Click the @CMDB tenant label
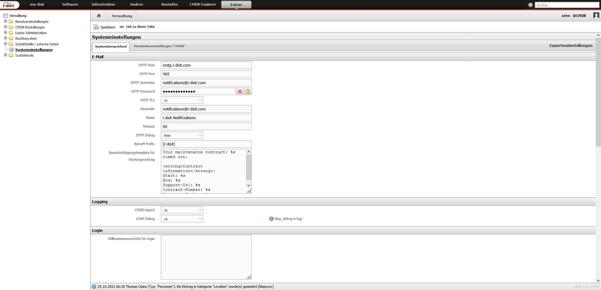The image size is (601, 290). [579, 16]
